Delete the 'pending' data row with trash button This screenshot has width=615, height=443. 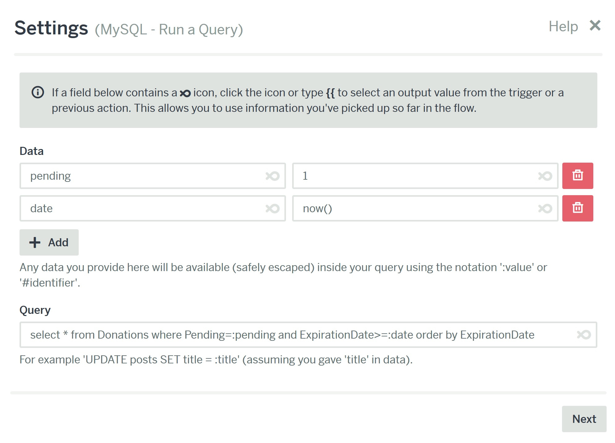[578, 176]
